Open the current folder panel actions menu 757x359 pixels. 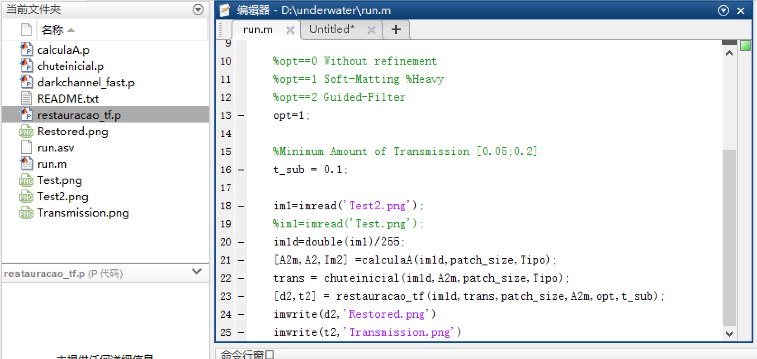[x=198, y=9]
